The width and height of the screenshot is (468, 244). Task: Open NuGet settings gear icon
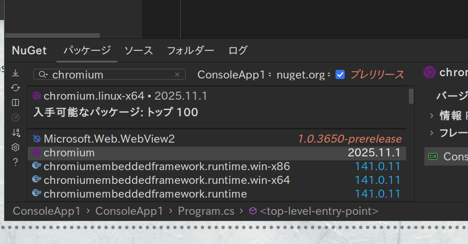click(x=15, y=147)
